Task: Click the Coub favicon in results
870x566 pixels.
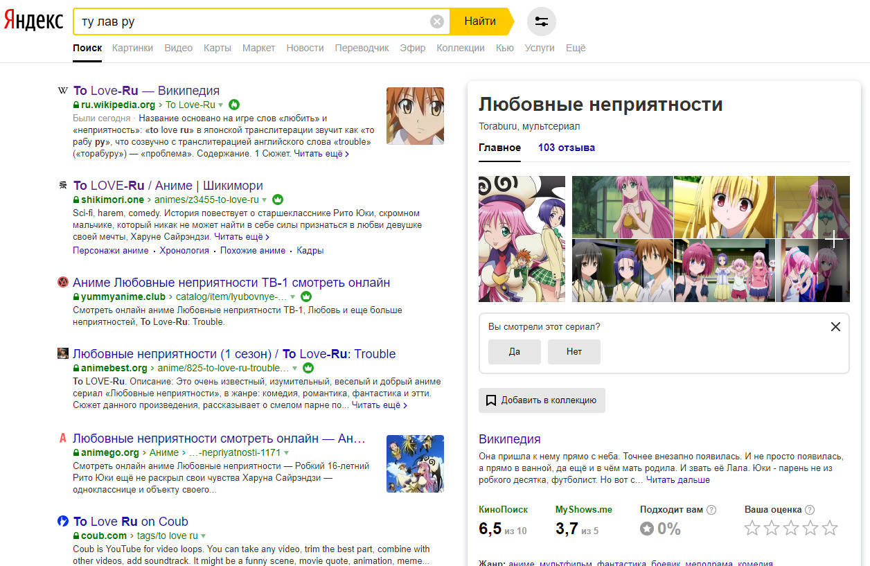Action: point(63,521)
